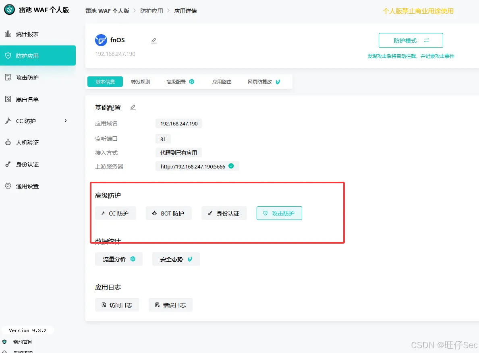Click the robot icon beside 人机验证
The height and width of the screenshot is (353, 479).
click(8, 142)
